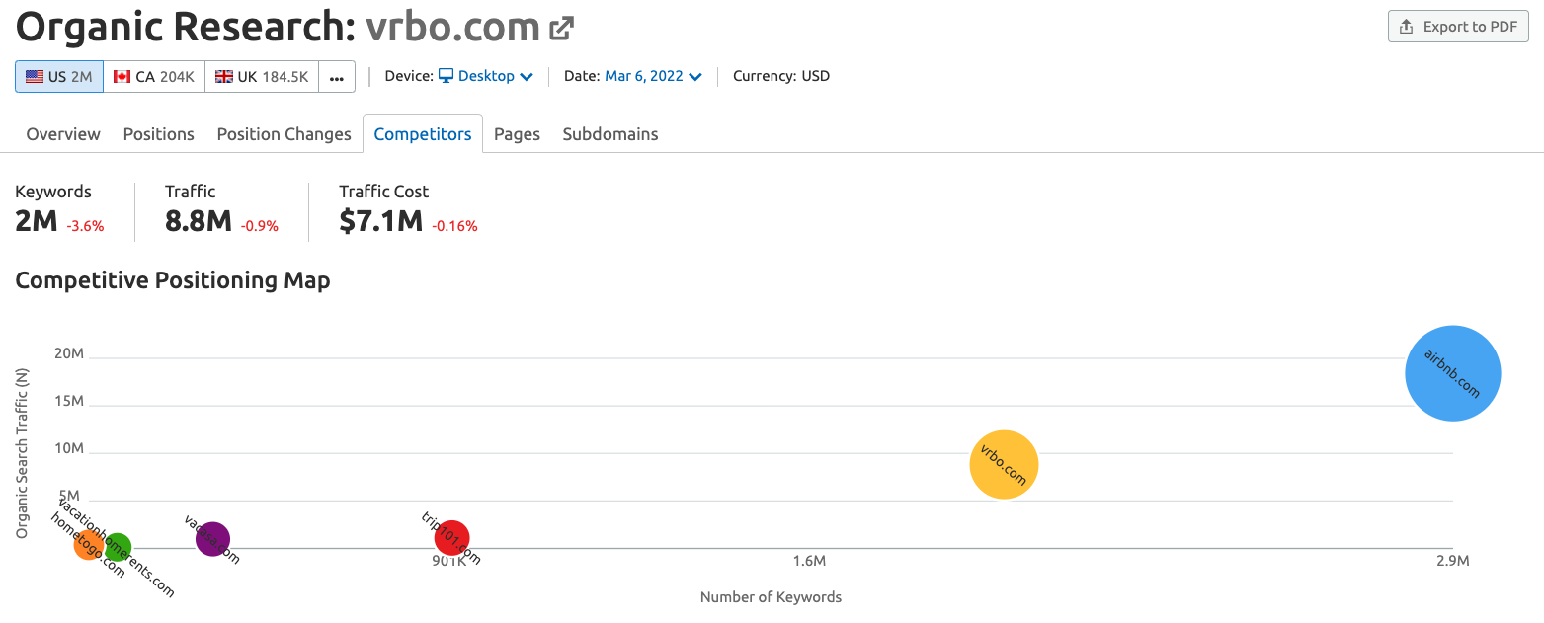
Task: Click the yellow vrbo.com bubble
Action: pyautogui.click(x=1004, y=465)
